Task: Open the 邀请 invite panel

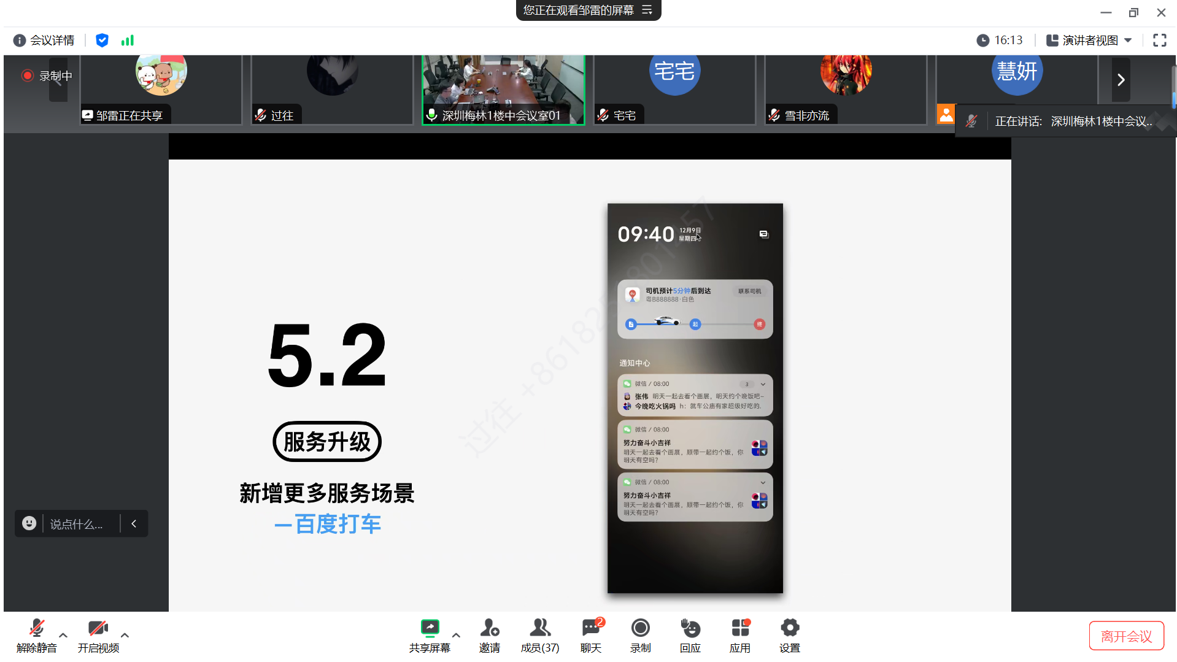Action: point(490,636)
